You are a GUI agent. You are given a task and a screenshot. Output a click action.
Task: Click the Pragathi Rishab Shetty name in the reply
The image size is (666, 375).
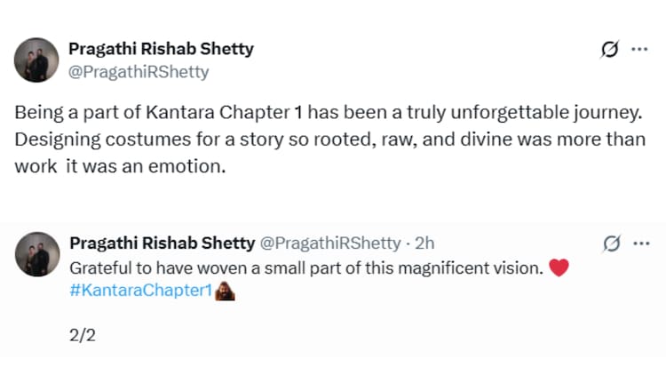point(161,243)
